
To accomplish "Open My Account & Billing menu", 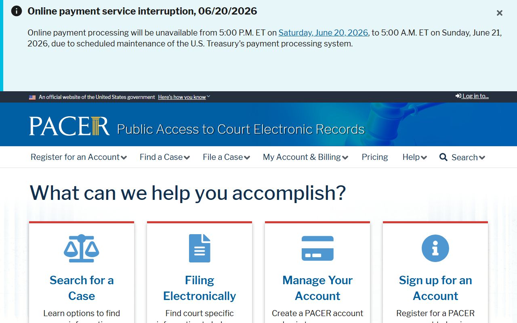I will (305, 157).
